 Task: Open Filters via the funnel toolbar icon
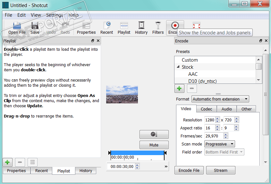pos(158,28)
